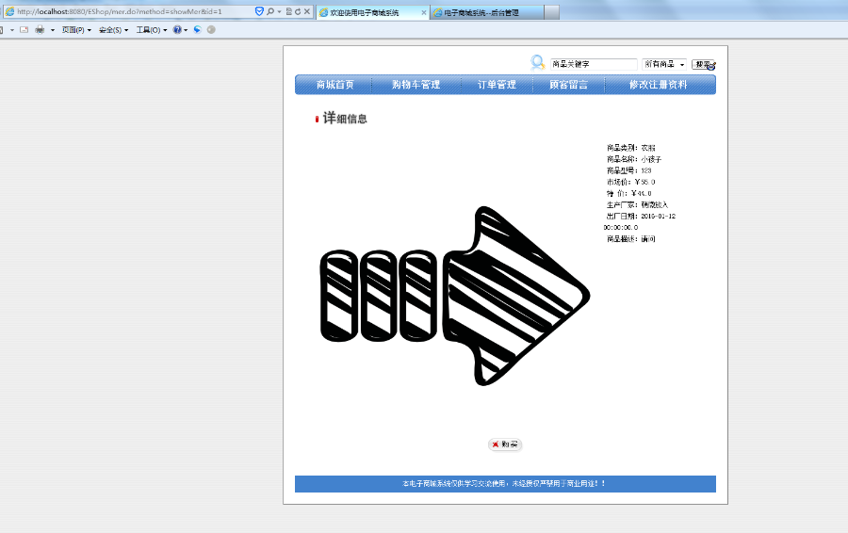Open 订单管理 in the navigation bar
Viewport: 848px width, 533px height.
click(x=497, y=85)
